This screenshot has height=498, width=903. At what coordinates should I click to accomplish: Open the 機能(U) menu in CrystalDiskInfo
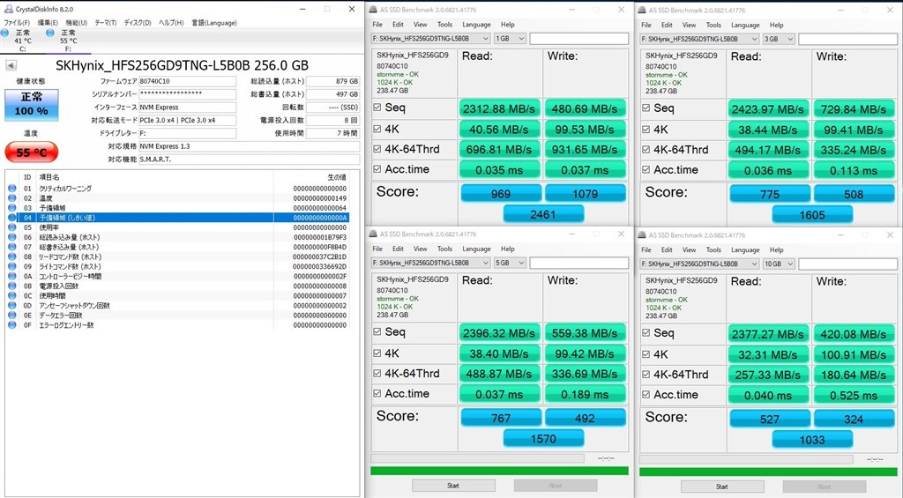pyautogui.click(x=76, y=23)
